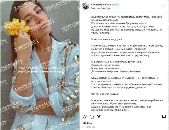Share the post using the paper plane icon

pyautogui.click(x=99, y=116)
